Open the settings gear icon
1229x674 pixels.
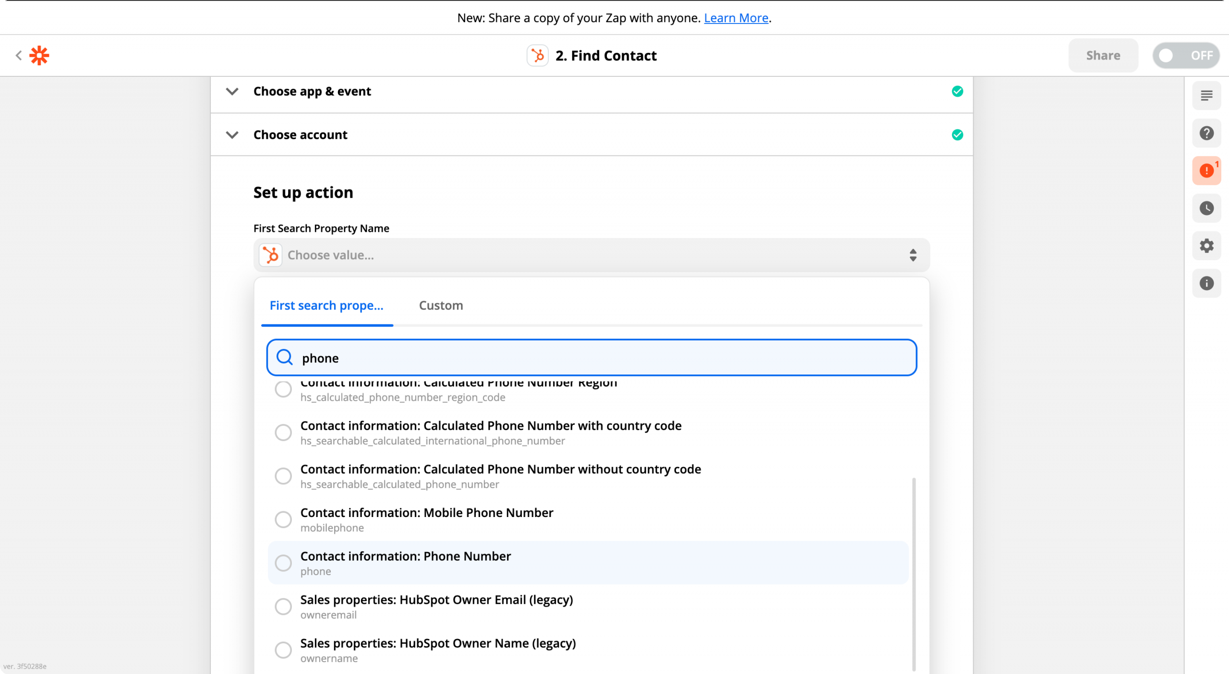point(1206,246)
